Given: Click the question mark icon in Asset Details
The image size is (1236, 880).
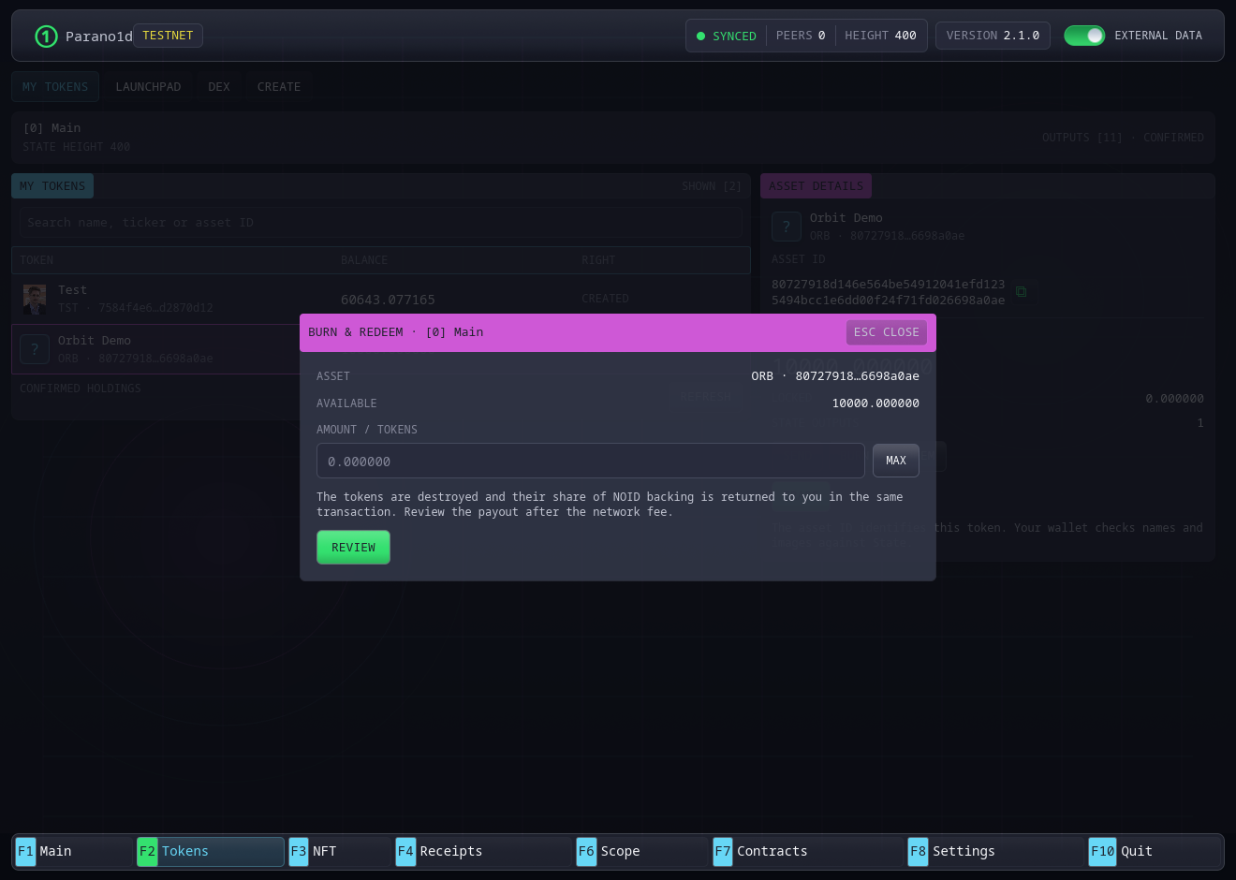Looking at the screenshot, I should [787, 227].
